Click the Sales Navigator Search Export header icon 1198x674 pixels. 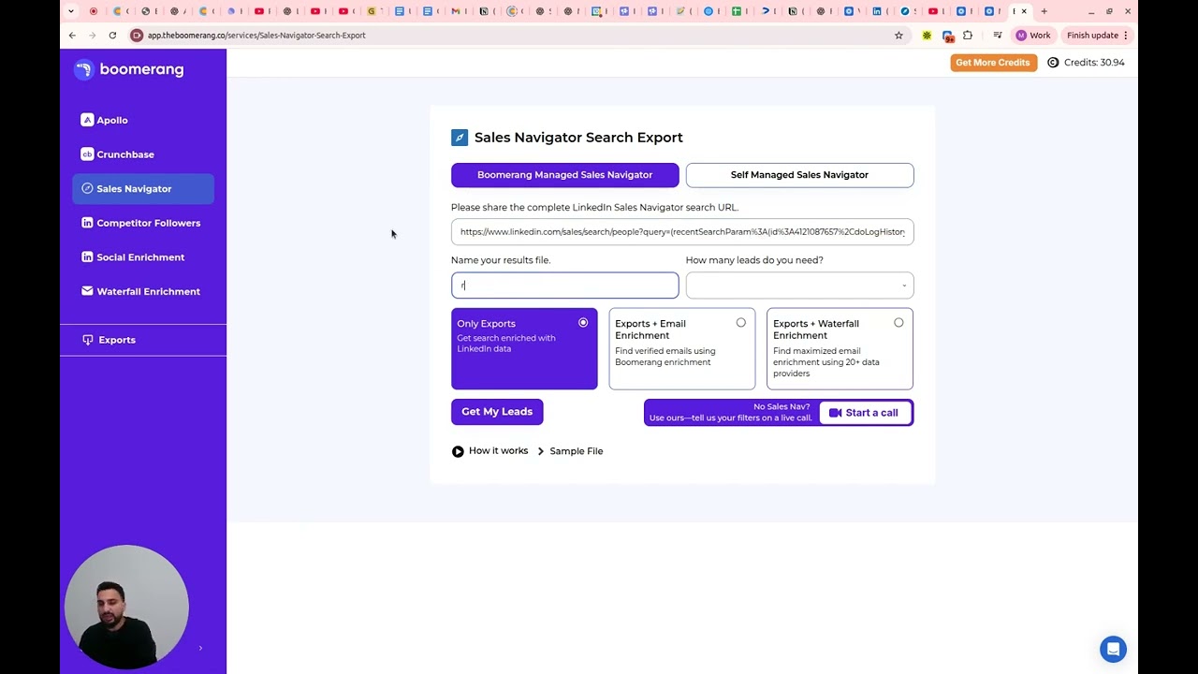coord(460,138)
